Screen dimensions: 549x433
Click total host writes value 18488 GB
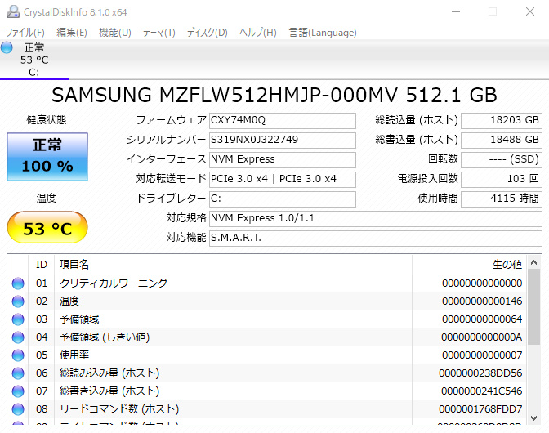pos(502,140)
